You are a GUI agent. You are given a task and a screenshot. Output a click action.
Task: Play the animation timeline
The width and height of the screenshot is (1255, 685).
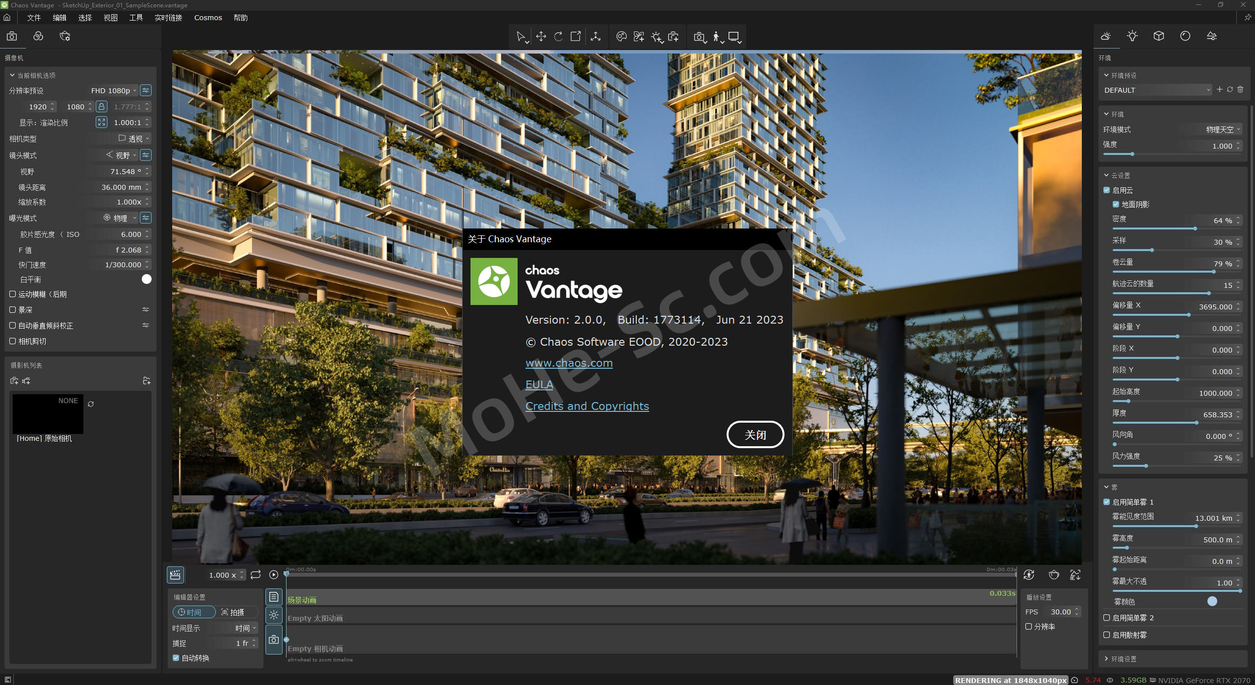tap(274, 575)
